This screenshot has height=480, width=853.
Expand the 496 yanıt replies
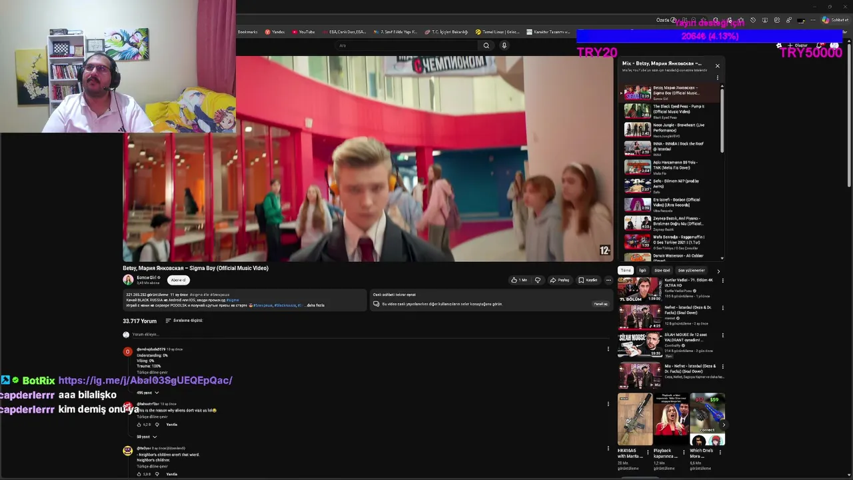pyautogui.click(x=148, y=393)
